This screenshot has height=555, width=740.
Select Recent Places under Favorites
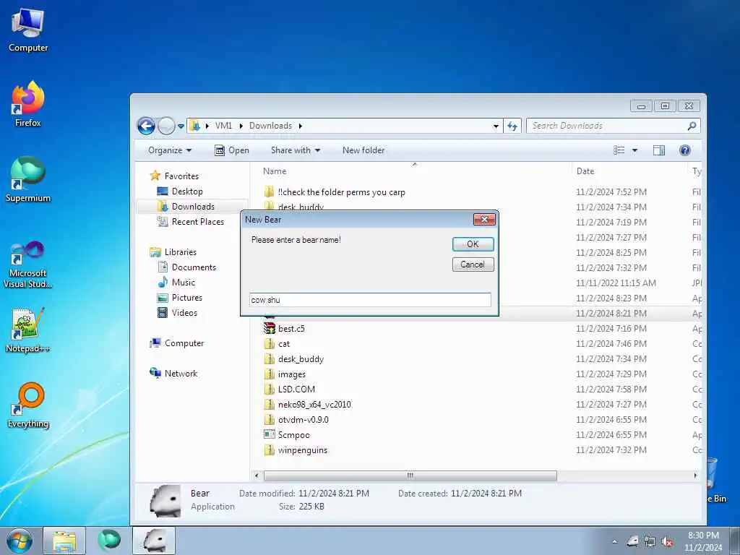[x=197, y=221]
